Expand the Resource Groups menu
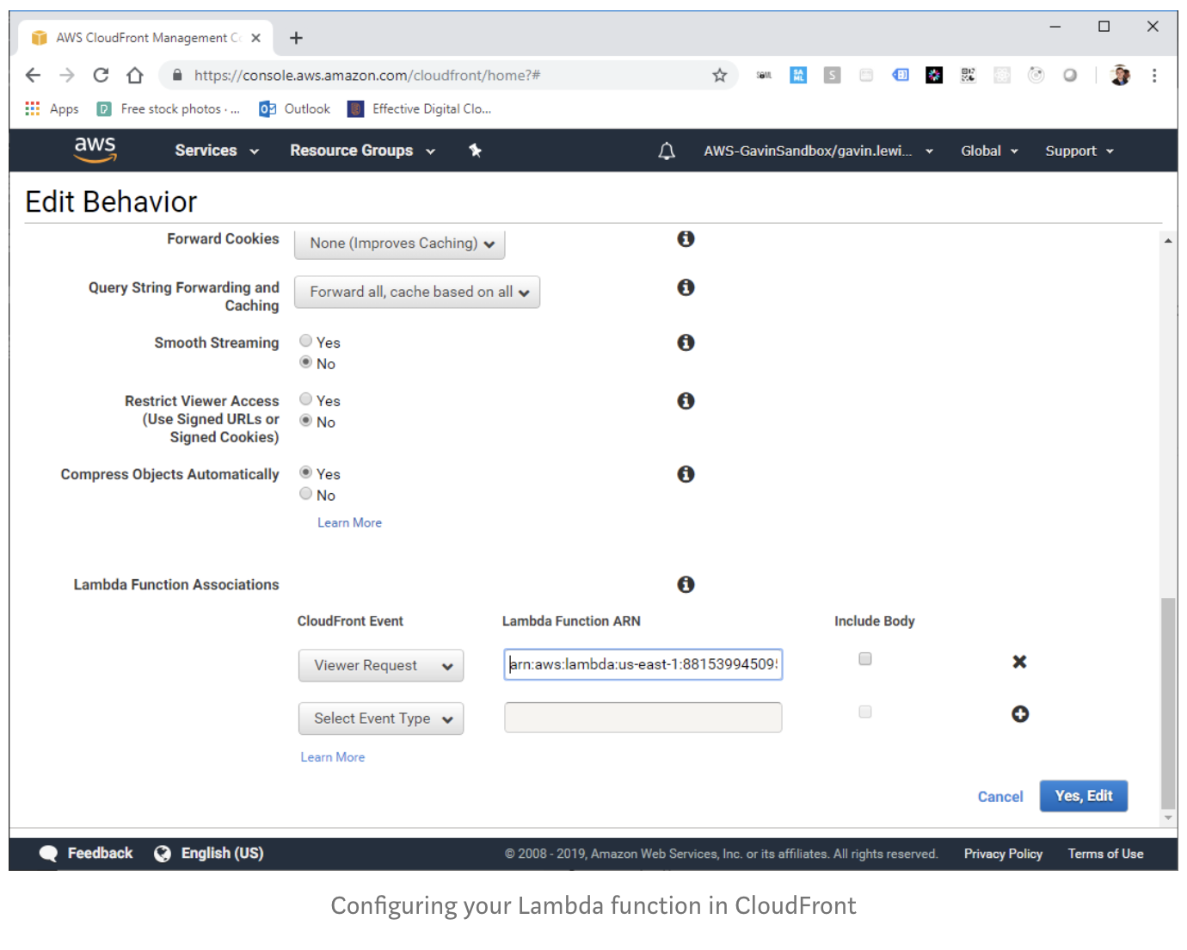This screenshot has width=1187, height=950. [363, 151]
